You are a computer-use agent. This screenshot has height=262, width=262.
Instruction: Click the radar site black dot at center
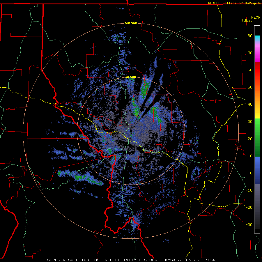point(131,130)
